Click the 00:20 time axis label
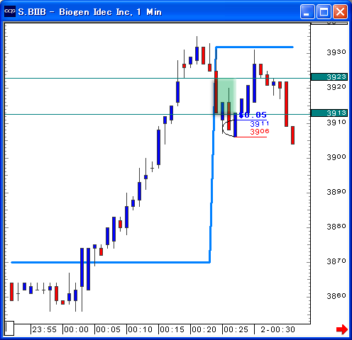 pyautogui.click(x=204, y=329)
